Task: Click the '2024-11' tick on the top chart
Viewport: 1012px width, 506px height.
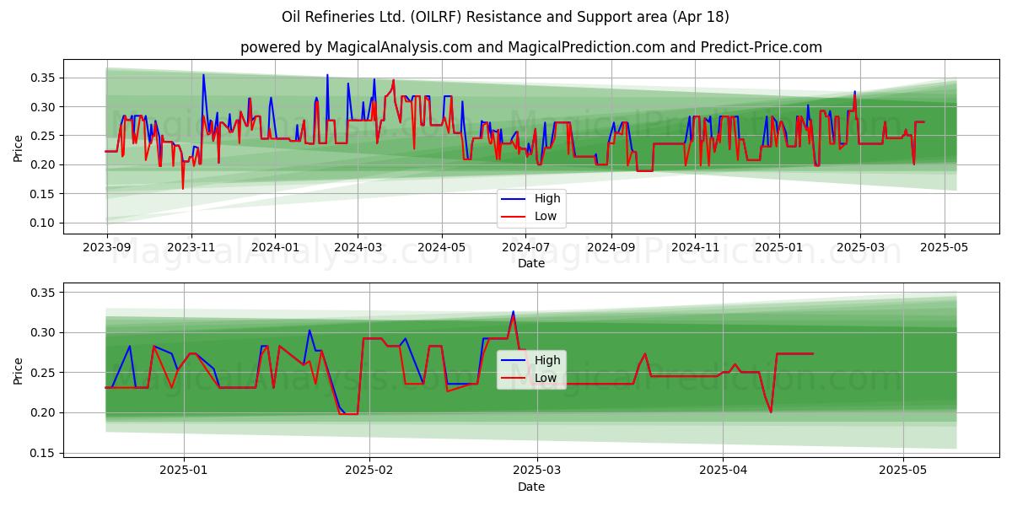Action: 696,247
